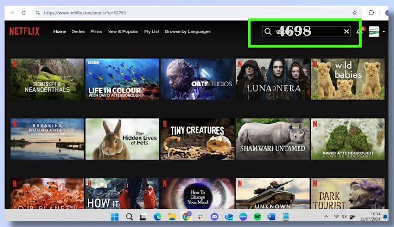Image resolution: width=394 pixels, height=227 pixels.
Task: Open Discord from the taskbar
Action: [215, 216]
